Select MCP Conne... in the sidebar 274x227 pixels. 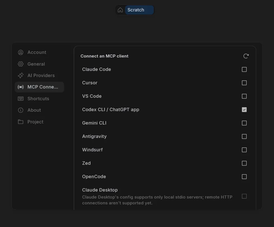(39, 87)
